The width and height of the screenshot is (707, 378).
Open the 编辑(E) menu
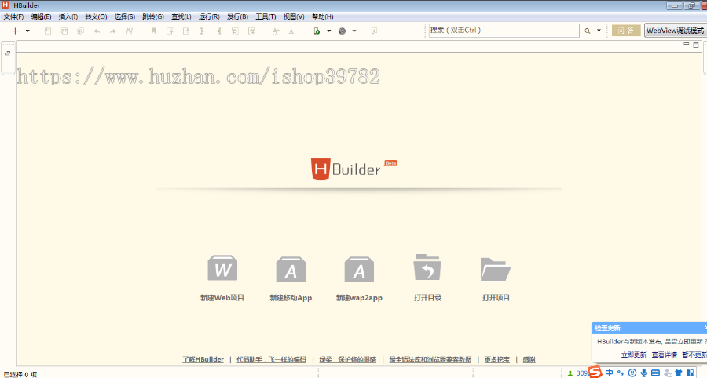pyautogui.click(x=41, y=16)
